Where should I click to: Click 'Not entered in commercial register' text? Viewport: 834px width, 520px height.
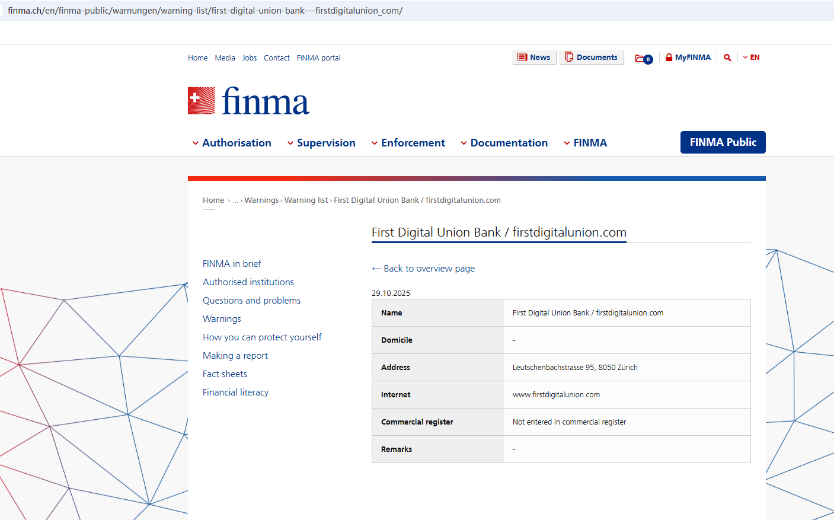point(569,422)
